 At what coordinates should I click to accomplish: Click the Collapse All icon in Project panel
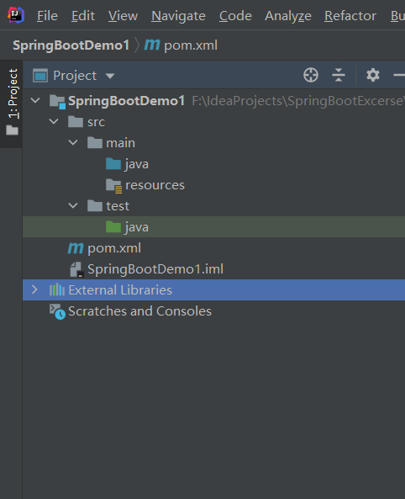coord(339,76)
